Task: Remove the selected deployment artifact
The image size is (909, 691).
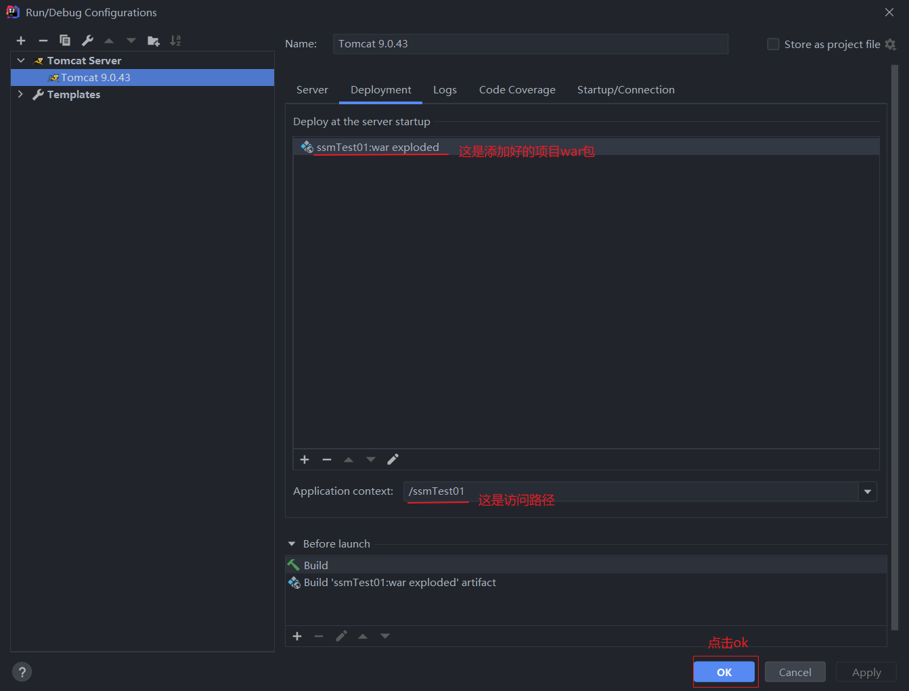Action: click(x=327, y=460)
